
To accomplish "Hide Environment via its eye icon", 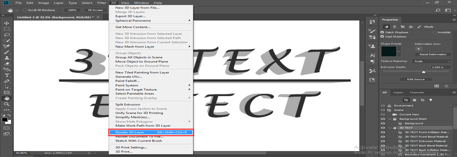I will click(383, 106).
